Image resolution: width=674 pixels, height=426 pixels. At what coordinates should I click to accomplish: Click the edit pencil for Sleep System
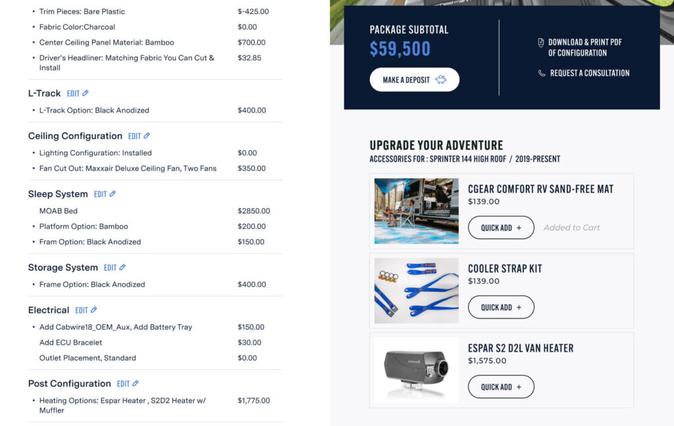(x=113, y=194)
